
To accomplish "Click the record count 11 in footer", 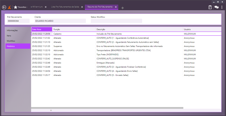I will pos(51,110).
